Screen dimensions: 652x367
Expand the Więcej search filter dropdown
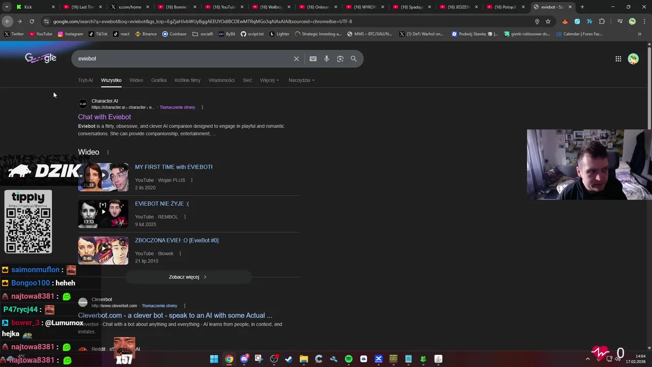[x=269, y=80]
